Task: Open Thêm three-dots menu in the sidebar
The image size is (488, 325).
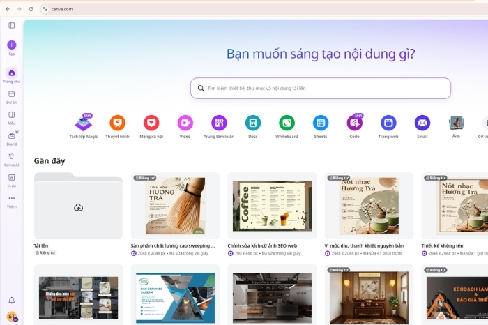Action: coord(12,201)
